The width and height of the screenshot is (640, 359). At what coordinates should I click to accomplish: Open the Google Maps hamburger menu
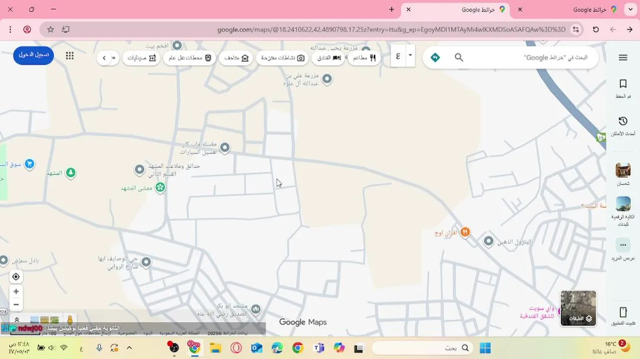pyautogui.click(x=623, y=58)
